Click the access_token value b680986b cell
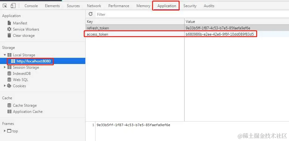The image size is (289, 141). click(237, 34)
